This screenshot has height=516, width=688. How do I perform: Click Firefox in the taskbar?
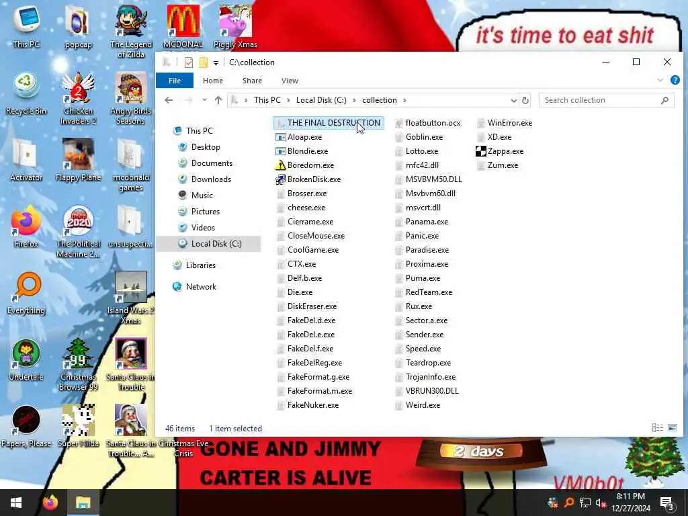click(x=50, y=503)
